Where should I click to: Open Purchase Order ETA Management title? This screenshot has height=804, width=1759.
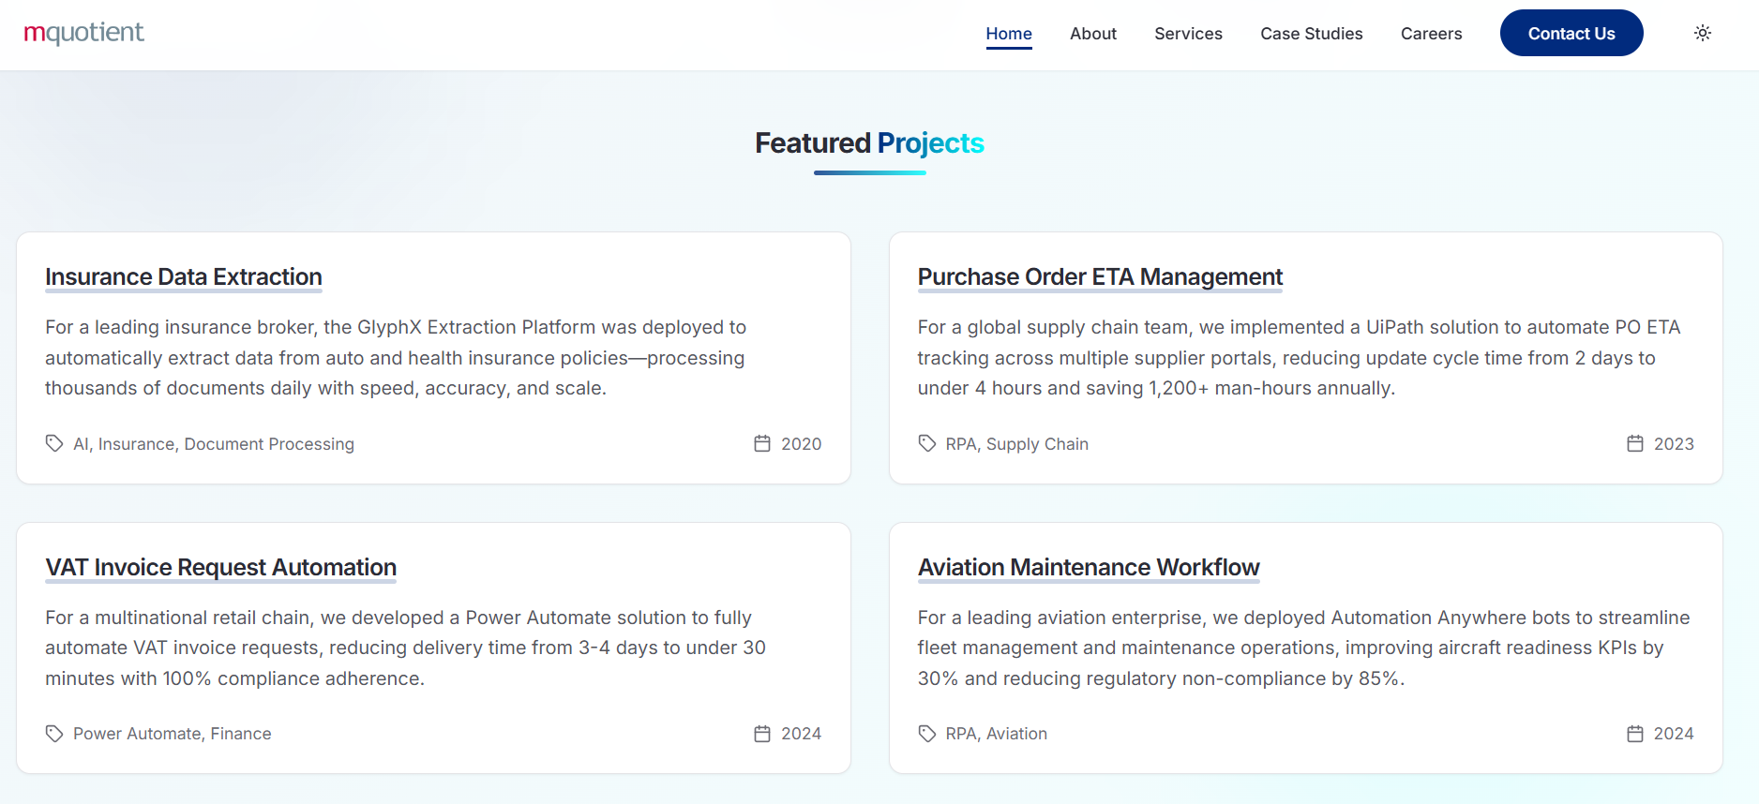pyautogui.click(x=1100, y=277)
